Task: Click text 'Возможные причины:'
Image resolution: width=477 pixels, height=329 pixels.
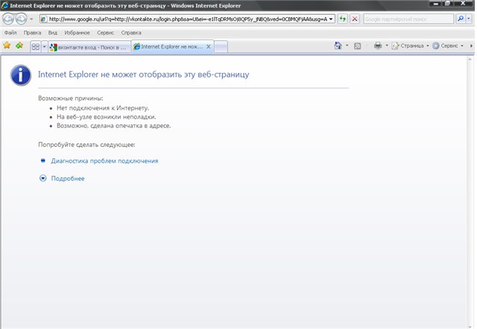Action: [x=71, y=98]
